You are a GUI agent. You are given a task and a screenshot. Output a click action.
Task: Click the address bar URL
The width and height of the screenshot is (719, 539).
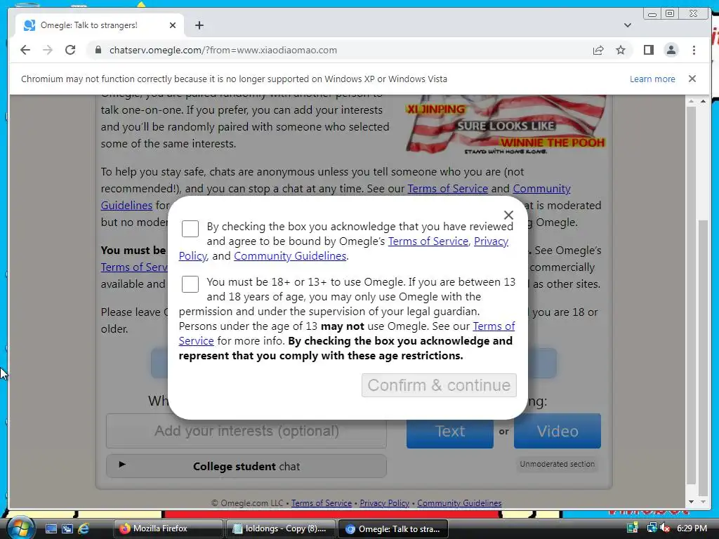coord(223,50)
